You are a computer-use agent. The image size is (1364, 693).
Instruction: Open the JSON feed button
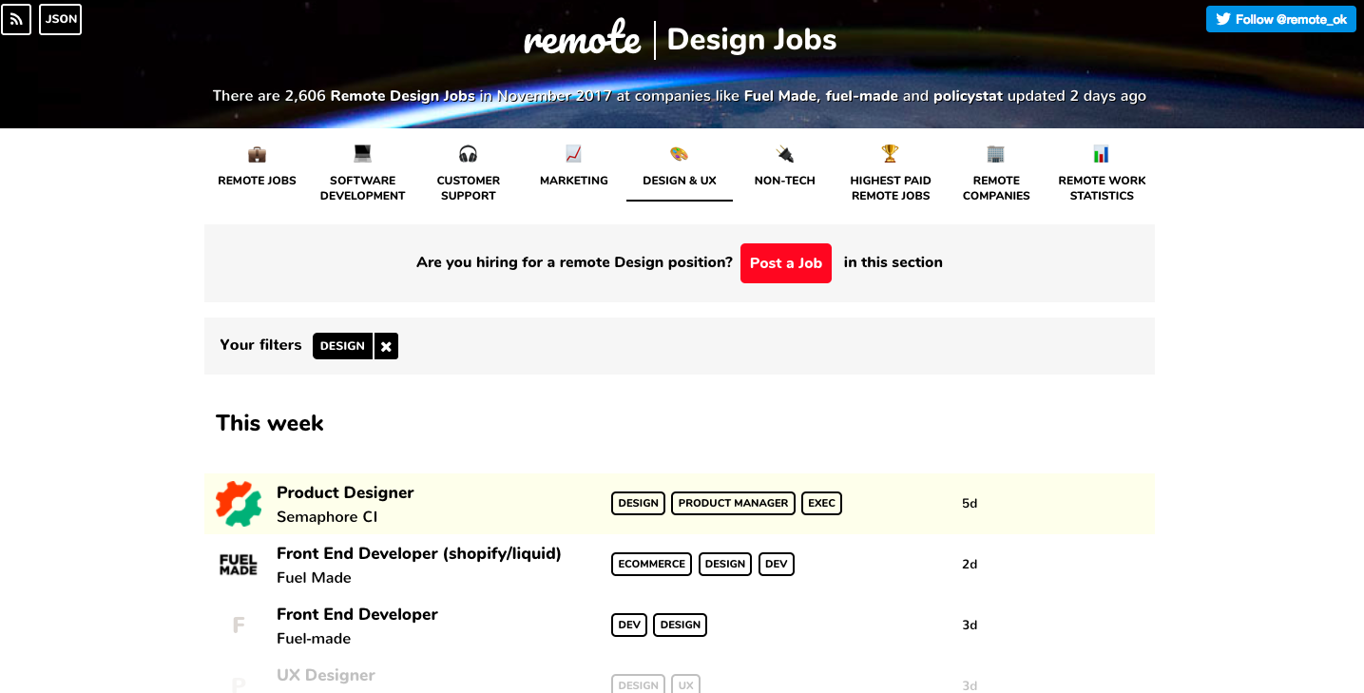61,19
